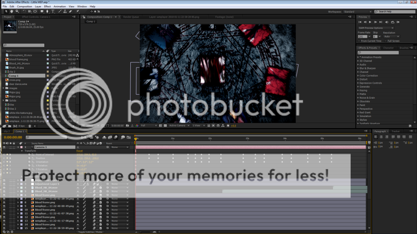Viewport: 417px width, 234px height.
Task: Open the Active Camera view dropdown
Action: point(179,126)
